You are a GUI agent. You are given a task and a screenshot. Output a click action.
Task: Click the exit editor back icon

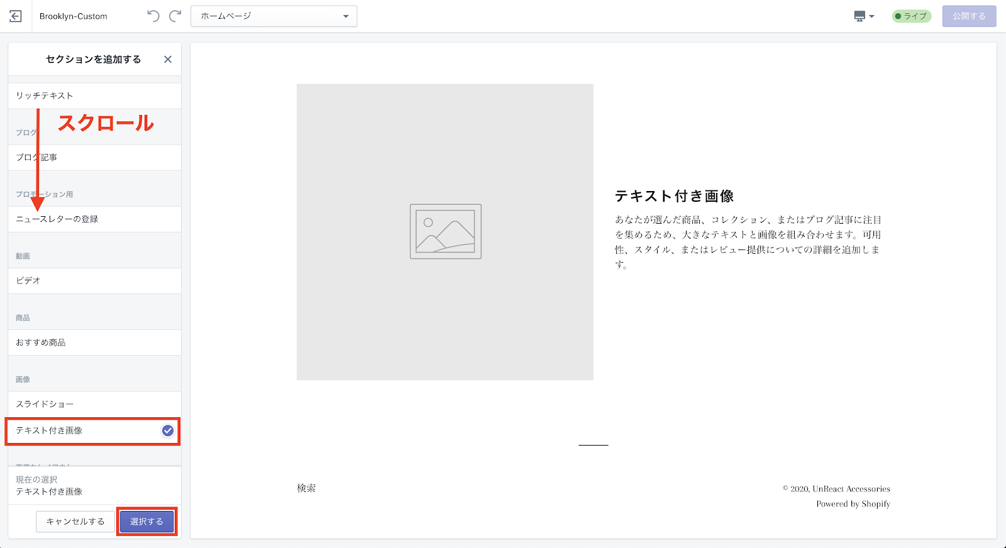coord(16,16)
